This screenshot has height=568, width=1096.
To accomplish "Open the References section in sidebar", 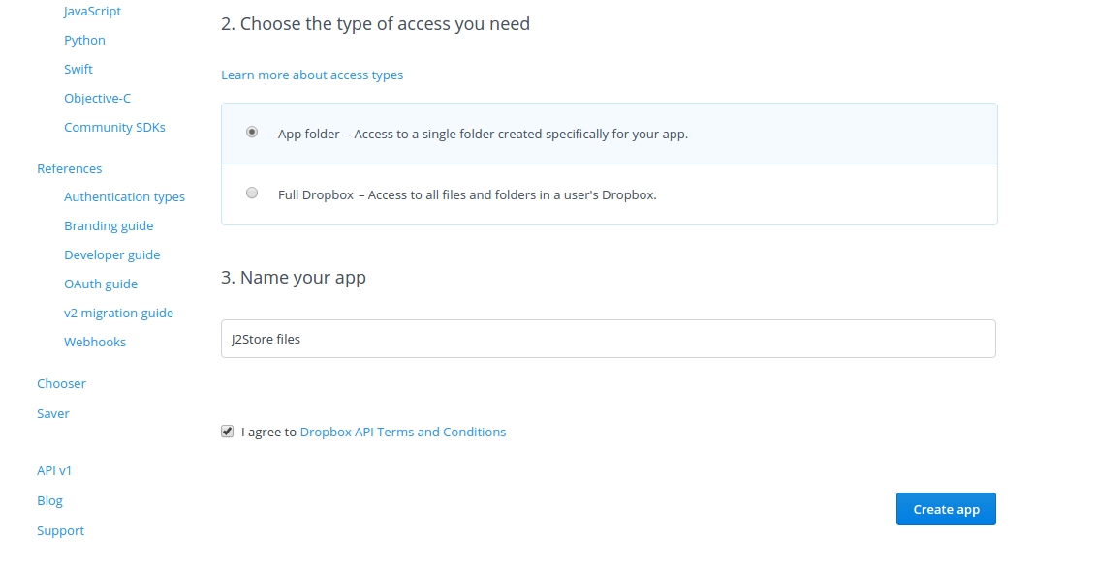I will (x=69, y=168).
